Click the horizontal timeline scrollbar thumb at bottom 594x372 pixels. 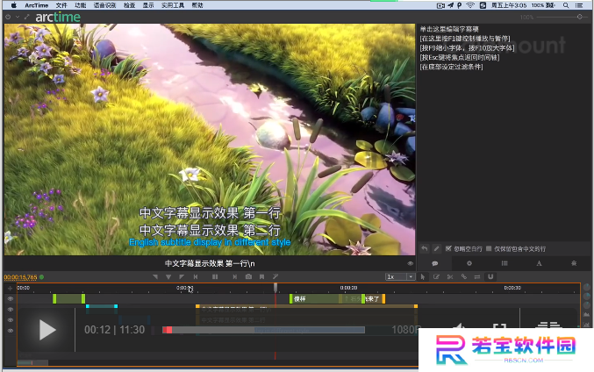tap(32, 362)
